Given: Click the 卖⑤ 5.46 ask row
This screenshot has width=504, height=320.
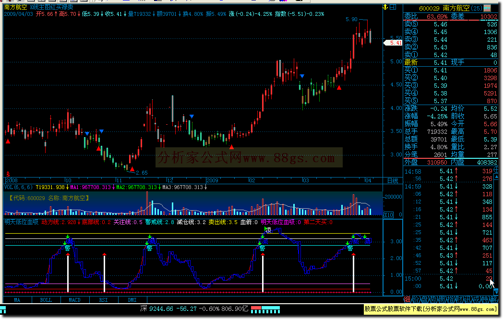Looking at the screenshot, I should point(451,24).
